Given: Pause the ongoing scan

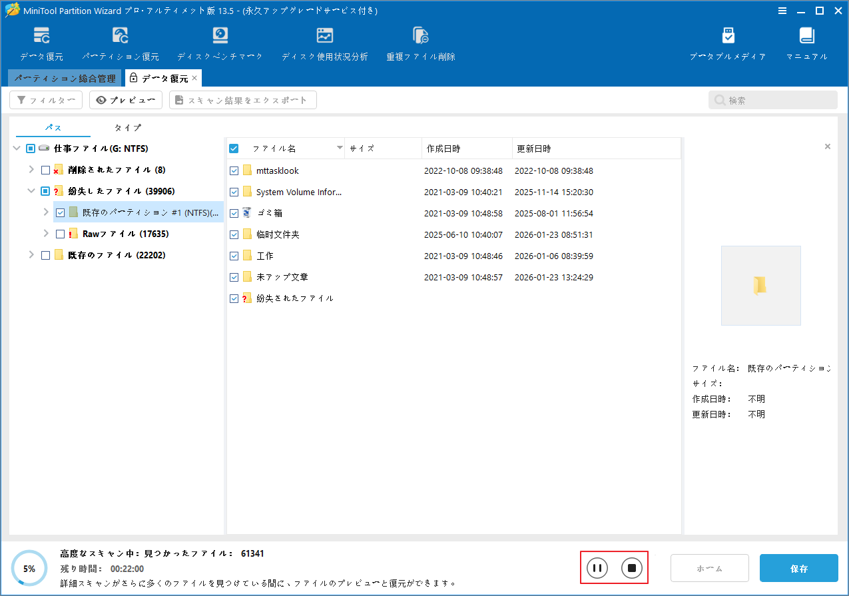Looking at the screenshot, I should tap(596, 567).
